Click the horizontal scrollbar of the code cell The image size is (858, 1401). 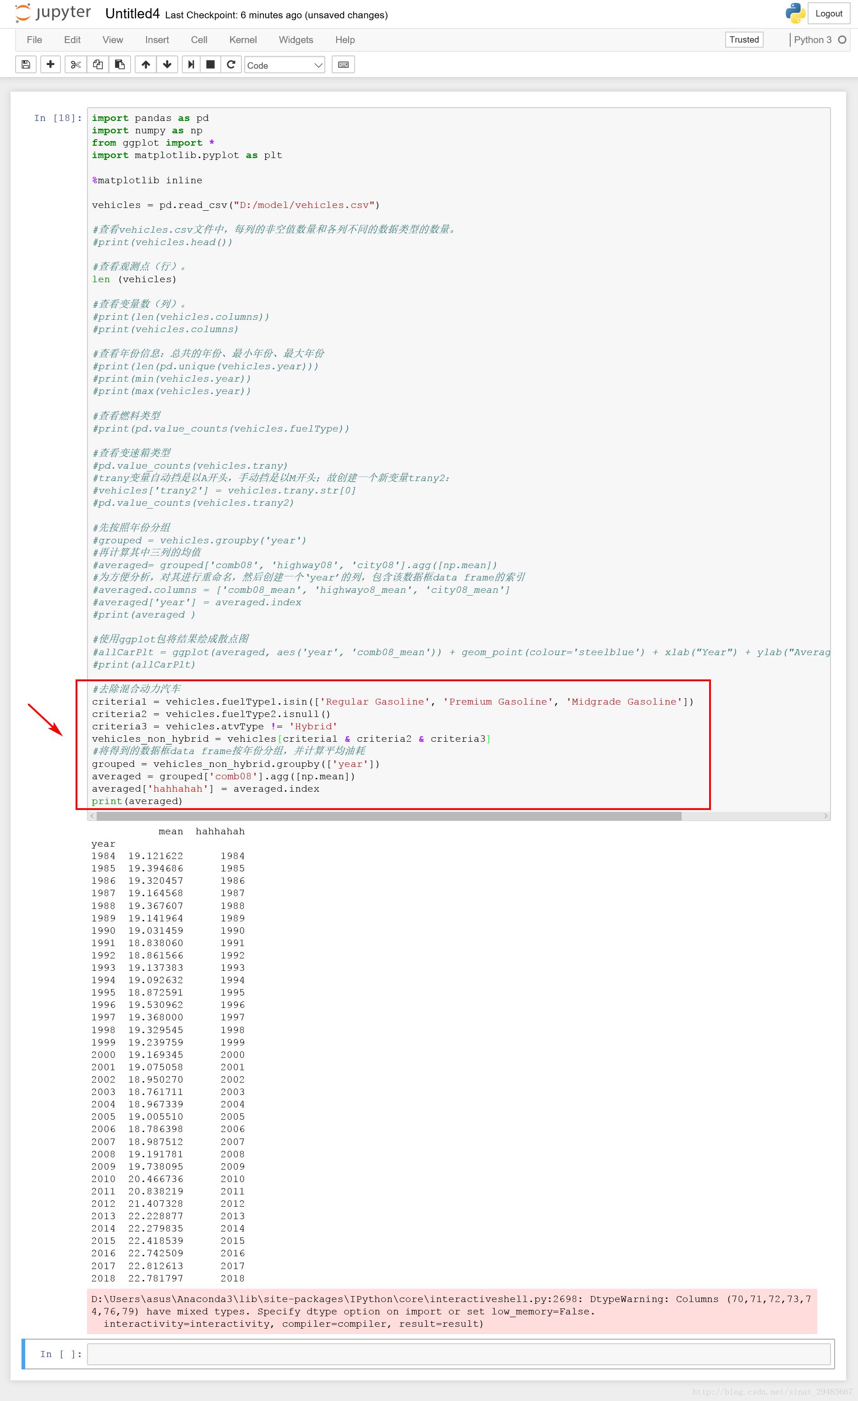389,816
